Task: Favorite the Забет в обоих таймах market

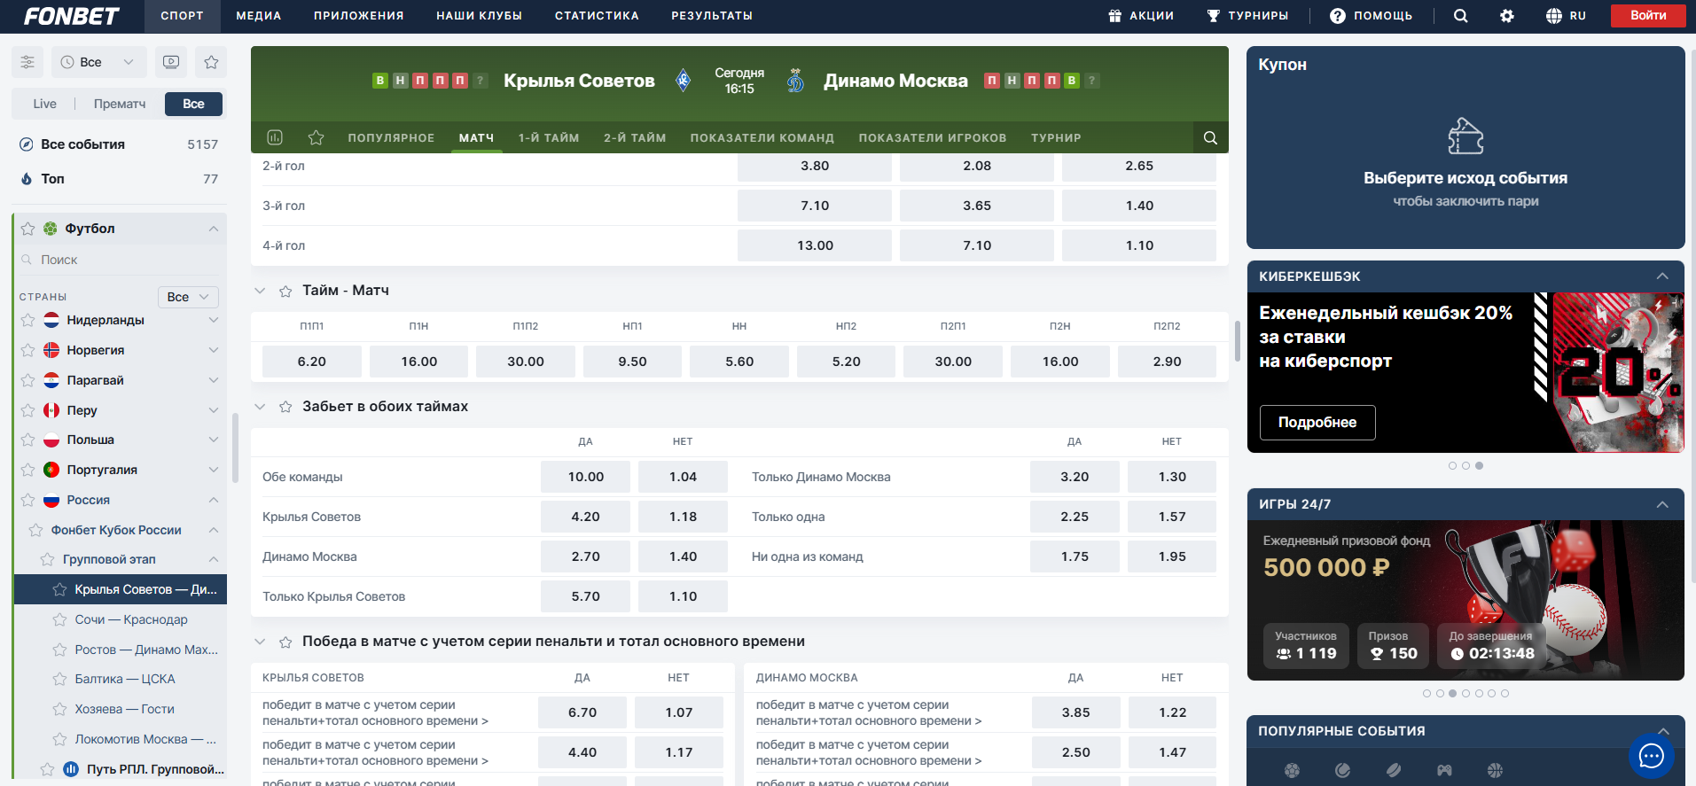Action: 285,407
